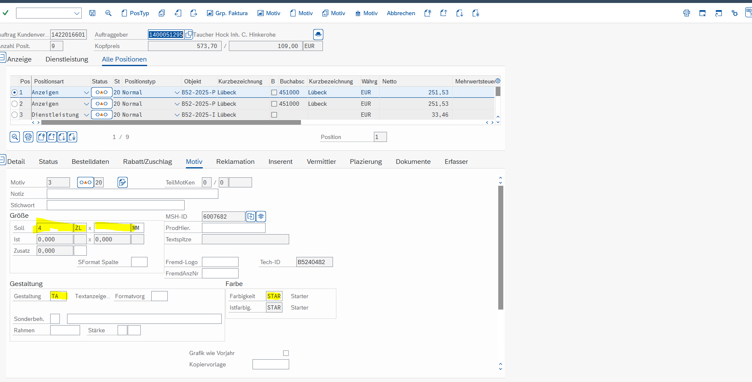The height and width of the screenshot is (382, 752).
Task: Open the Reklamation tab
Action: [235, 162]
